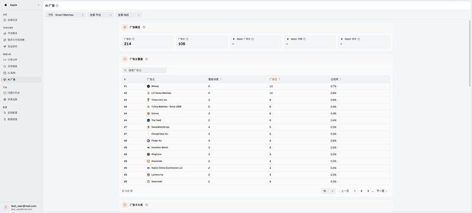Click the help icon next to the 广告主覆盖 heading

click(146, 59)
